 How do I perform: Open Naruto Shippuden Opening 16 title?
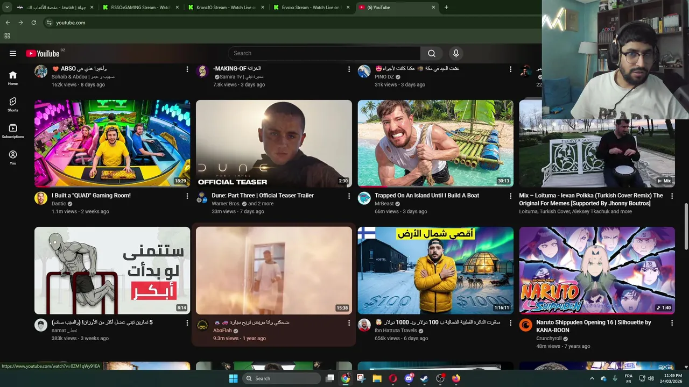coord(594,326)
